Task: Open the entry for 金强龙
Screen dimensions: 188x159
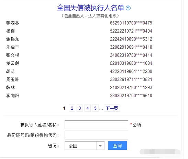Action: [13, 39]
